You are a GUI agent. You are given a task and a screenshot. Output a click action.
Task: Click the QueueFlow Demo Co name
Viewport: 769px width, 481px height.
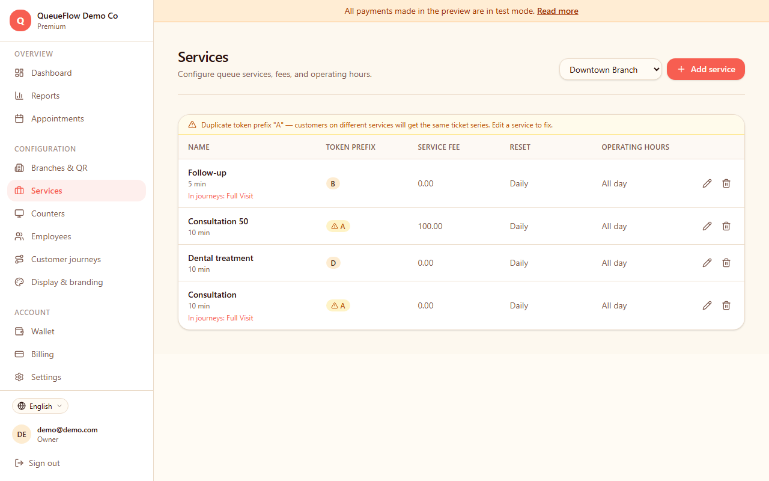coord(78,16)
